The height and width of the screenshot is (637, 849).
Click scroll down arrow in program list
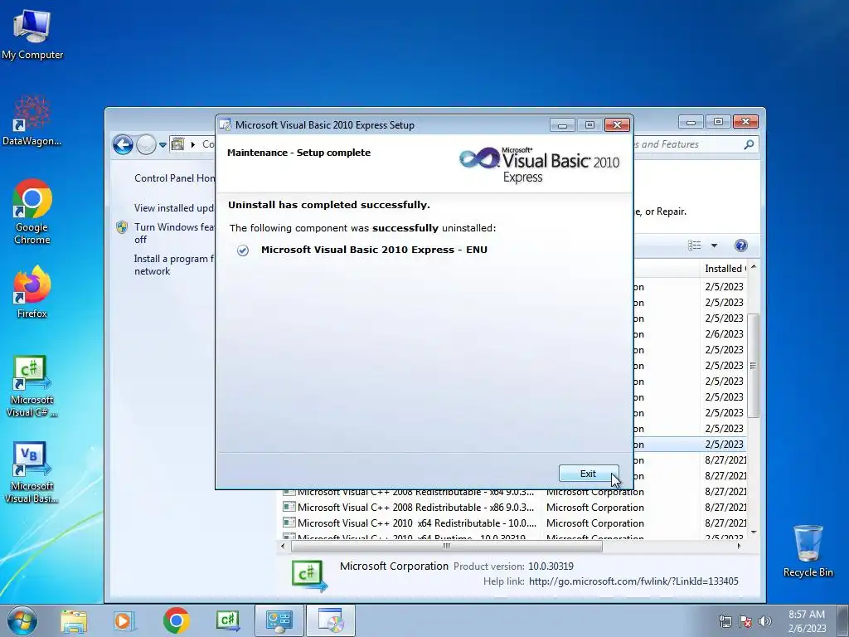tap(753, 532)
